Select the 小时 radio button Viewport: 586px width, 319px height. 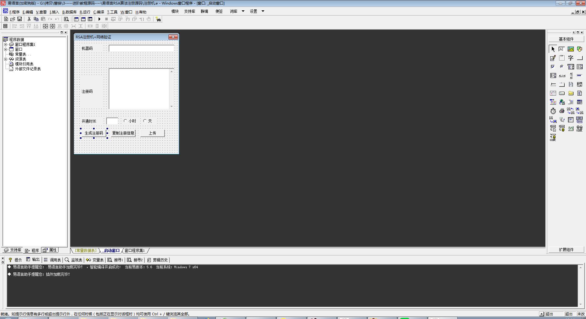point(125,121)
